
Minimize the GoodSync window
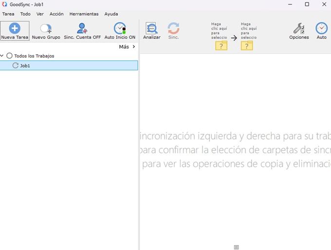pyautogui.click(x=290, y=4)
